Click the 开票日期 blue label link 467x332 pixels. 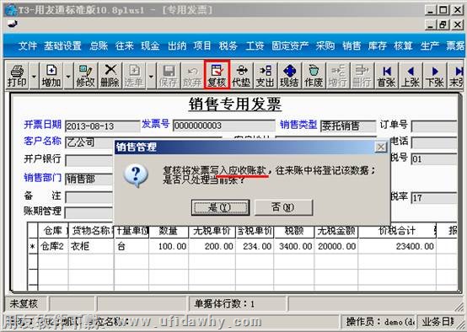tap(43, 125)
